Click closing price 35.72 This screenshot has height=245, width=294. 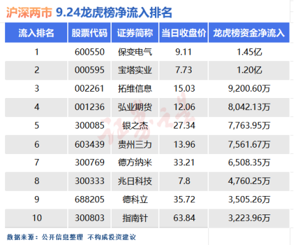(184, 199)
